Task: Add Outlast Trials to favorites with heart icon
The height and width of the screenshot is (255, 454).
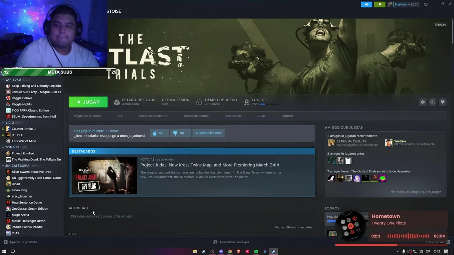Action: tap(442, 102)
